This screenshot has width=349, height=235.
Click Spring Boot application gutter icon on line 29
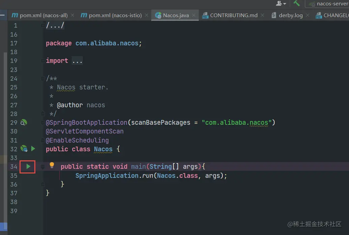click(x=24, y=122)
